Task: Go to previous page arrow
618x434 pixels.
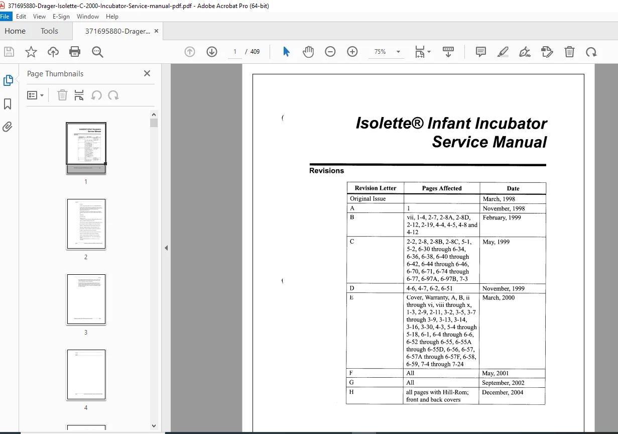Action: (190, 52)
